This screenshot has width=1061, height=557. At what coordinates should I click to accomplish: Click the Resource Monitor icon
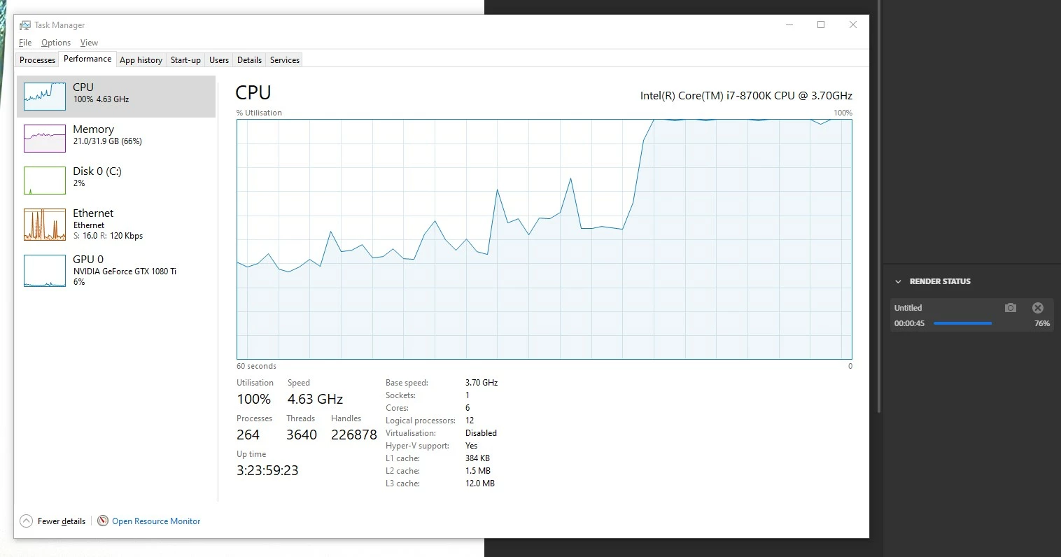point(103,521)
